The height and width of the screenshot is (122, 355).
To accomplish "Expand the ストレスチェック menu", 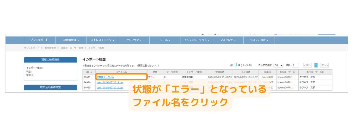I will (102, 40).
